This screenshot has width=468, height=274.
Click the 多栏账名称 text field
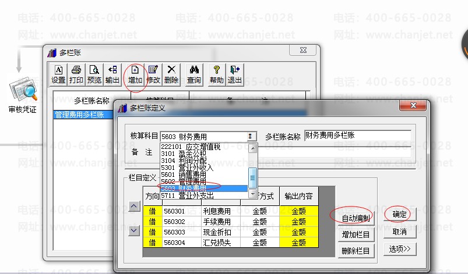pos(358,136)
